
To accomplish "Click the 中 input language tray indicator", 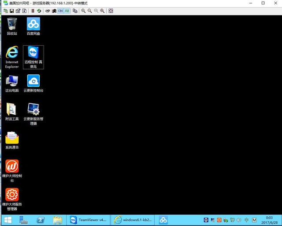I will [x=247, y=220].
